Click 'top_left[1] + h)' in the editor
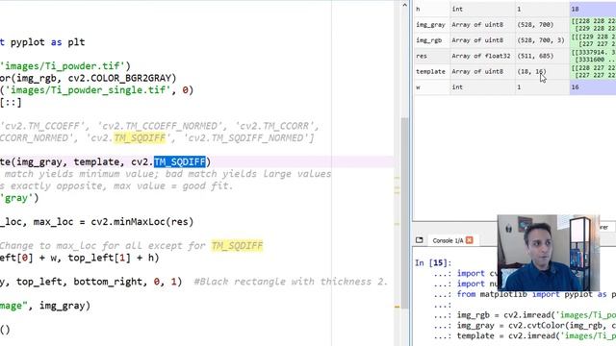Screen dimensions: 616x346 coord(114,258)
